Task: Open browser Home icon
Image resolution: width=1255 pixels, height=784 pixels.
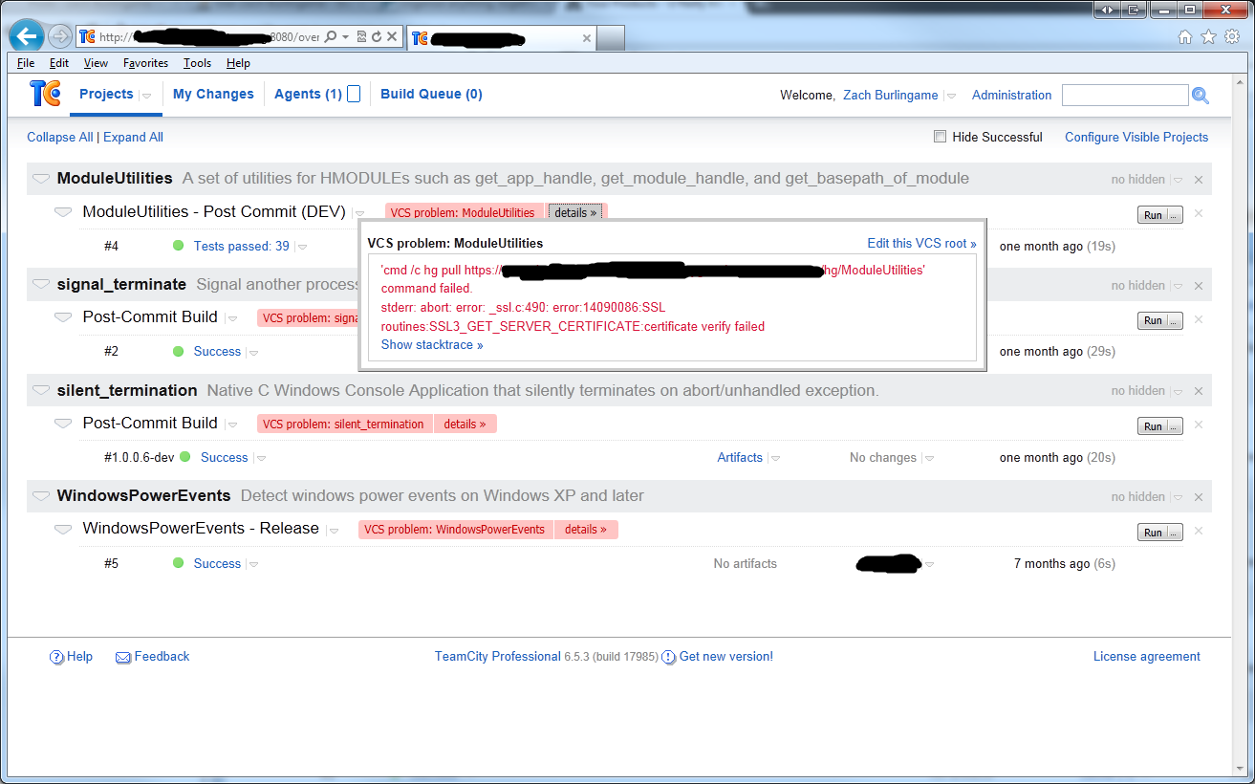Action: (x=1185, y=37)
